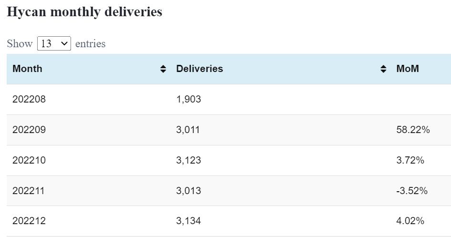Click the 4.02% MoM value
This screenshot has height=237, width=451.
click(x=410, y=221)
